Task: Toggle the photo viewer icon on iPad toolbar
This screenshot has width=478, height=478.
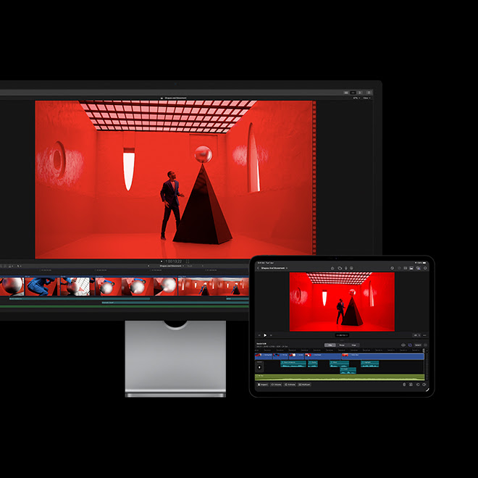Action: pyautogui.click(x=411, y=268)
